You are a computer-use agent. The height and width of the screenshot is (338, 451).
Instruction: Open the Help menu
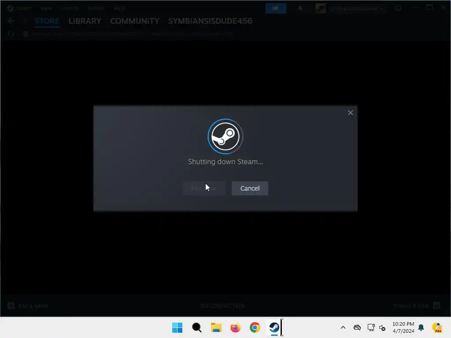pyautogui.click(x=119, y=8)
